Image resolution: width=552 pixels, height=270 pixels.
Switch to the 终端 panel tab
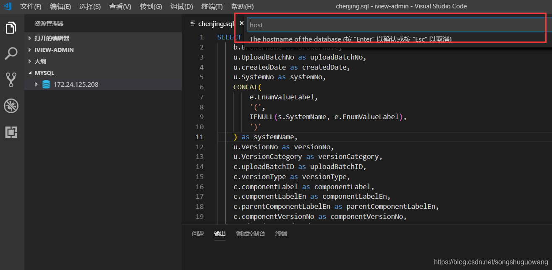tap(281, 234)
